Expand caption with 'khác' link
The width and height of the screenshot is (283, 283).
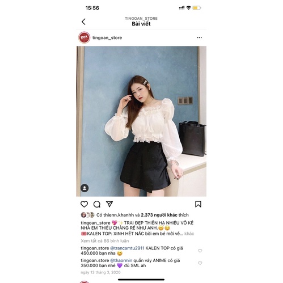pyautogui.click(x=189, y=234)
